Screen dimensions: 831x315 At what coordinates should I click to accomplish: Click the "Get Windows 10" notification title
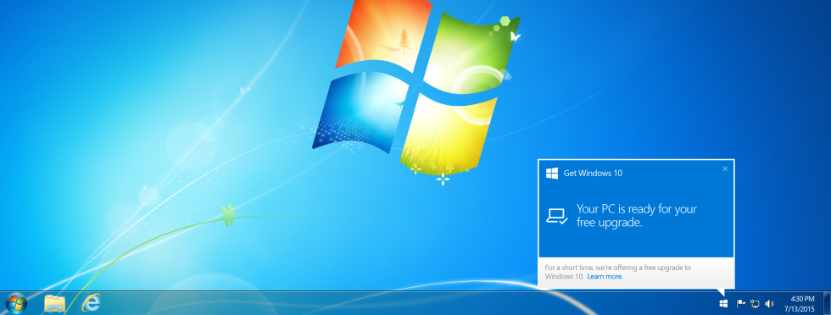[x=593, y=173]
